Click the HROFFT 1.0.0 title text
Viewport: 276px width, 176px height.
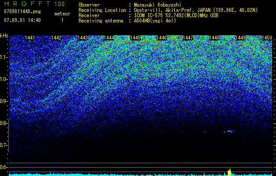pos(34,4)
